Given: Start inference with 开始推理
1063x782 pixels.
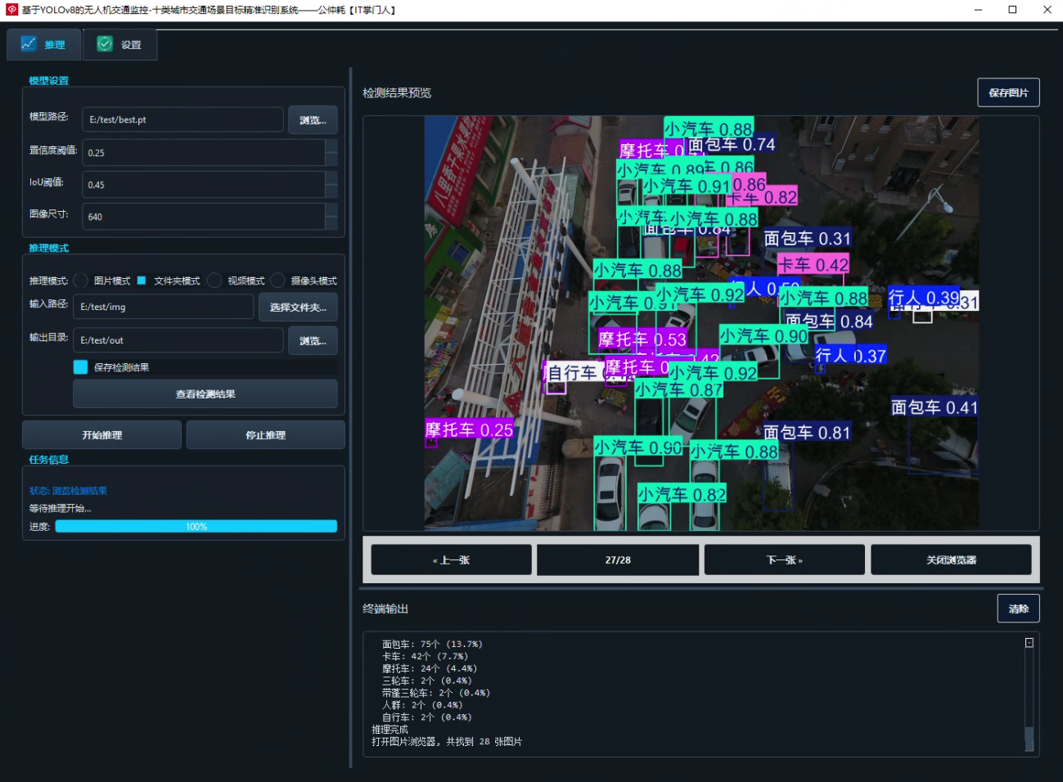Looking at the screenshot, I should [101, 435].
